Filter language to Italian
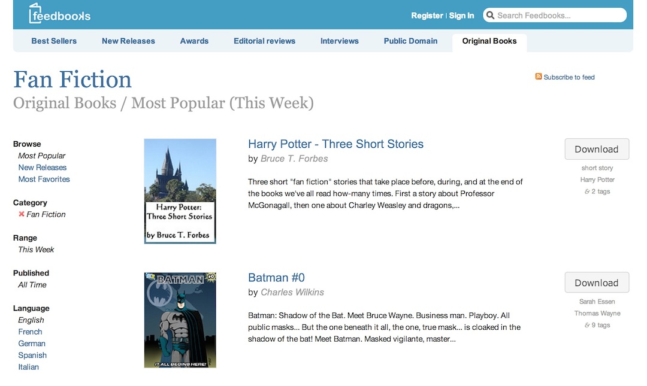This screenshot has height=386, width=647. pos(29,367)
